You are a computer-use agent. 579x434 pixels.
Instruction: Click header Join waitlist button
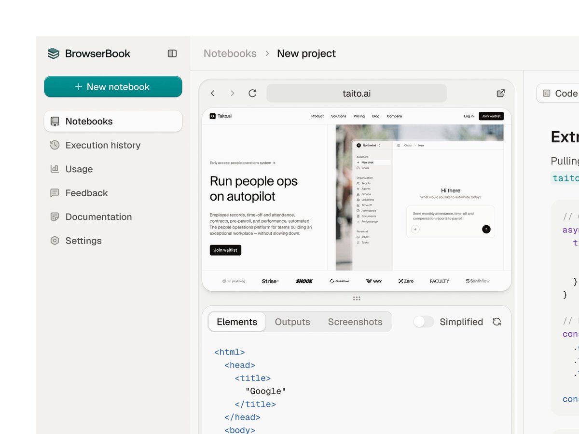[491, 116]
